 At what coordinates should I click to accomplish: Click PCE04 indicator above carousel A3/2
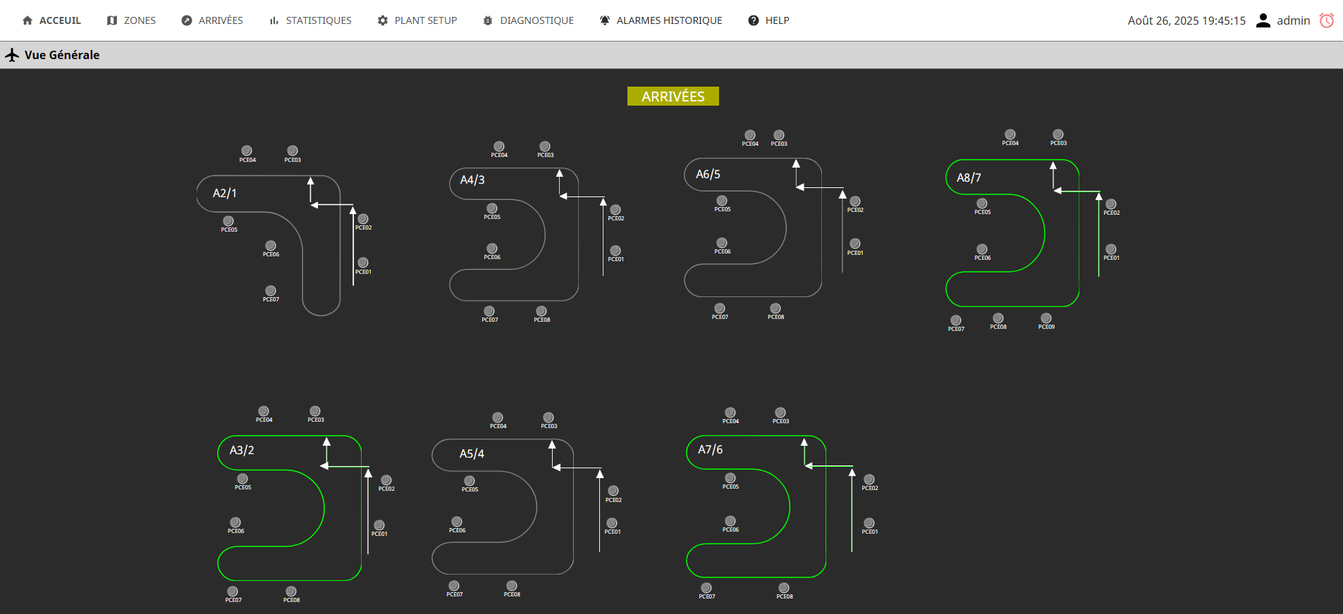[264, 411]
